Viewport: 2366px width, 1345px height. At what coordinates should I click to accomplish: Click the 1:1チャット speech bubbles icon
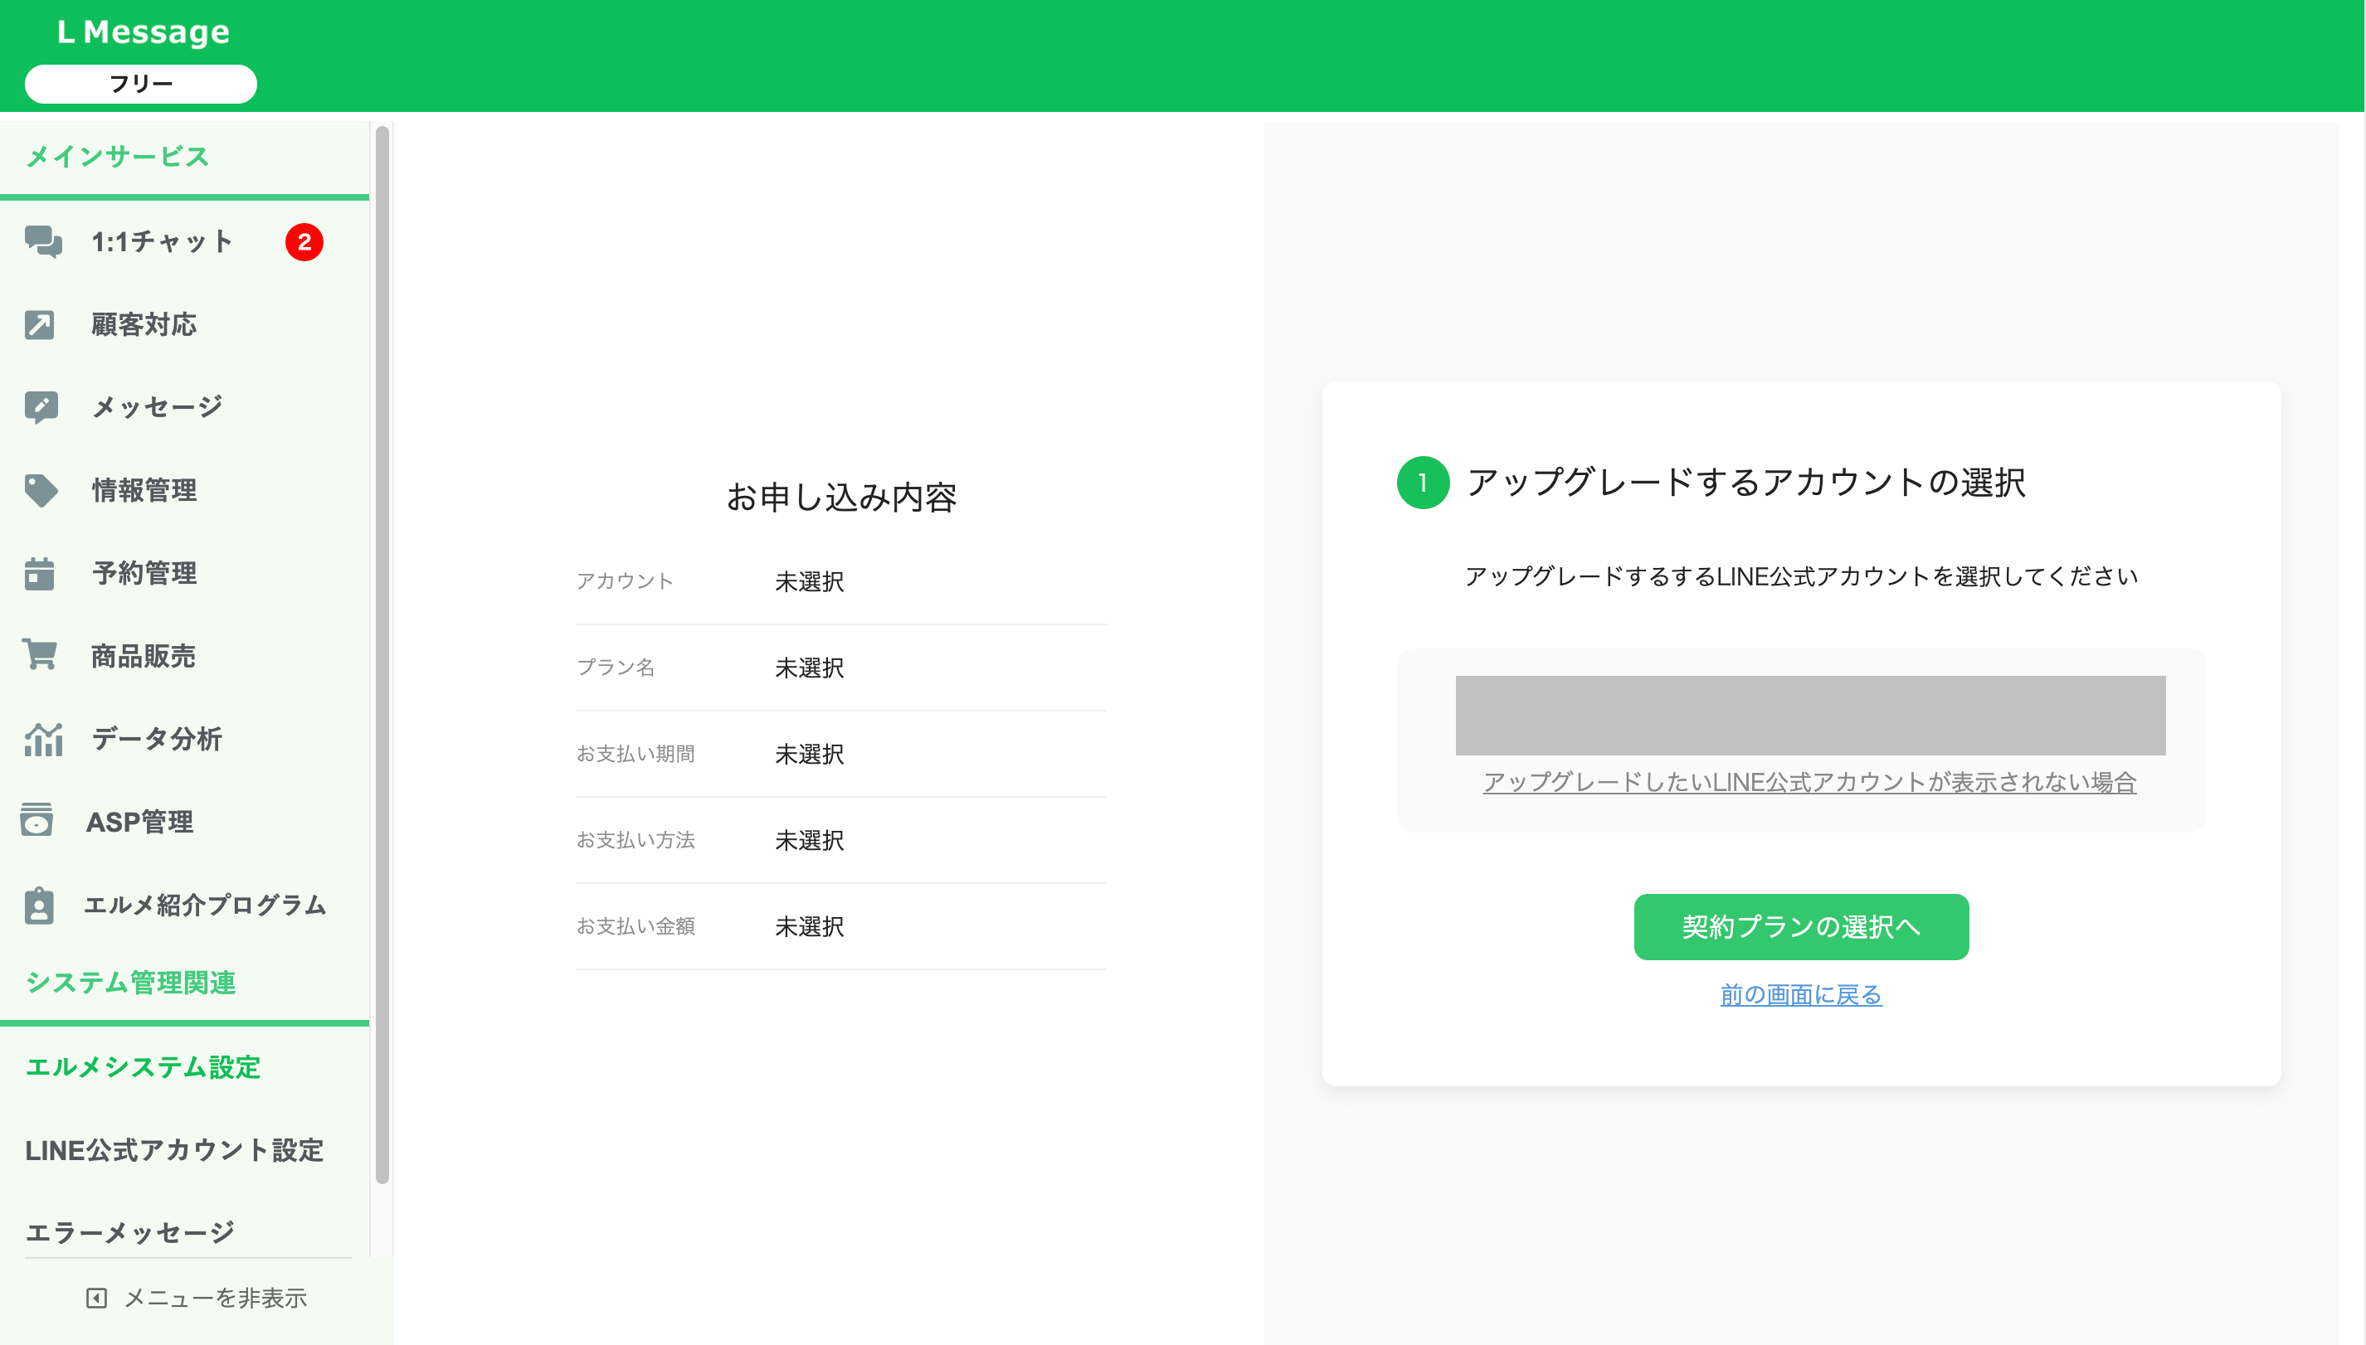[42, 242]
